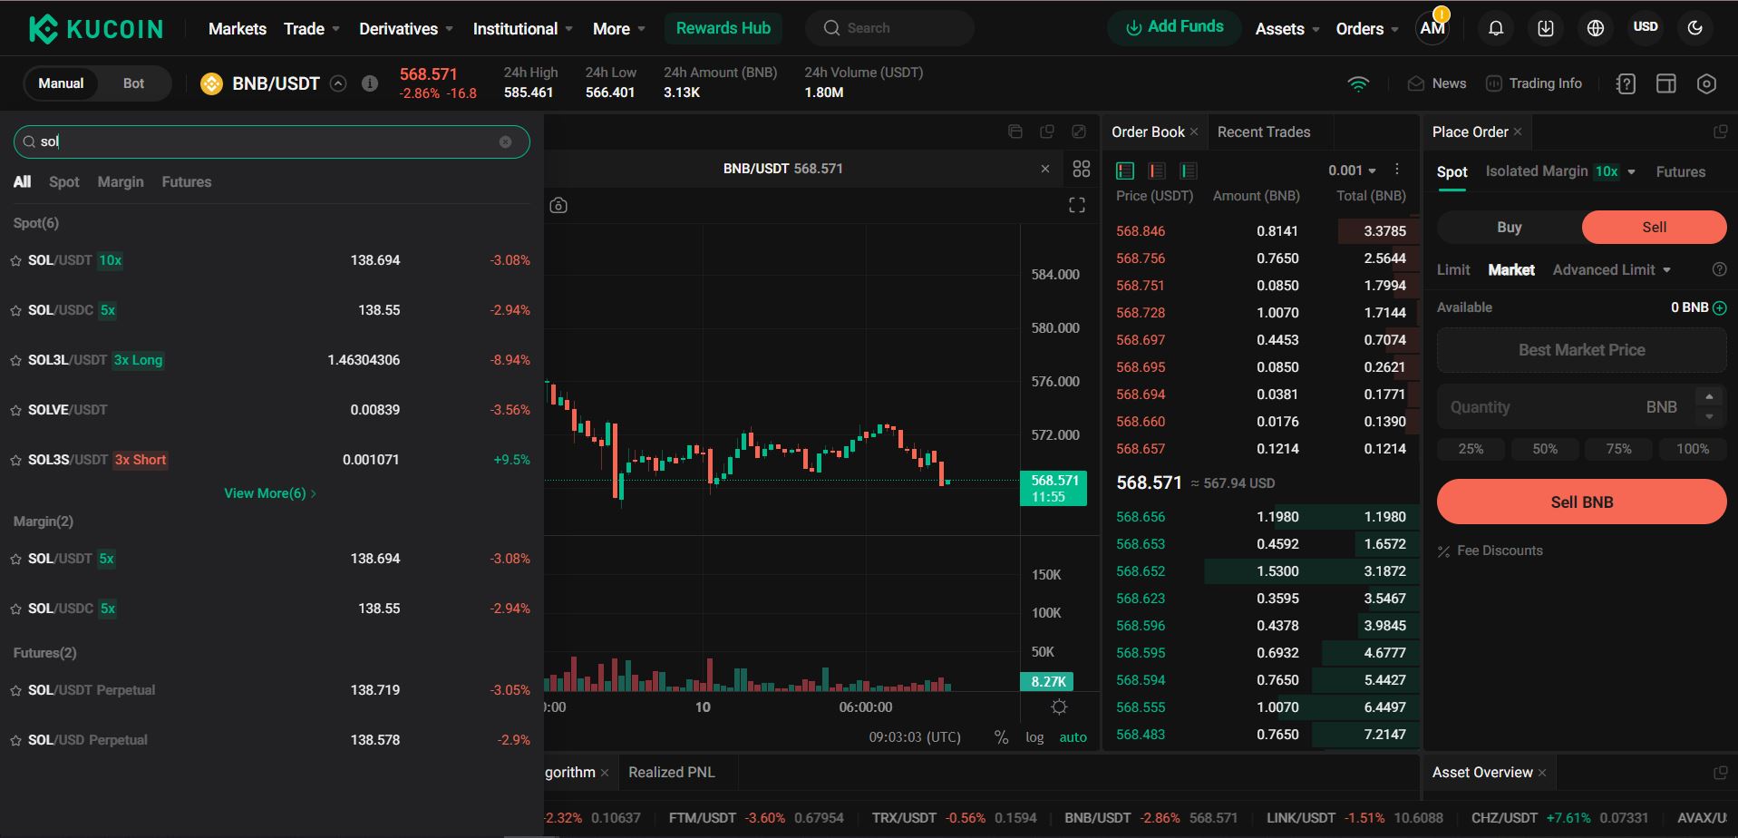Expand Trade menu

coord(312,29)
